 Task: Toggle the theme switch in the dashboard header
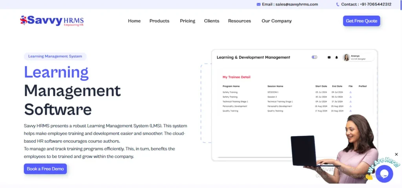tap(314, 57)
